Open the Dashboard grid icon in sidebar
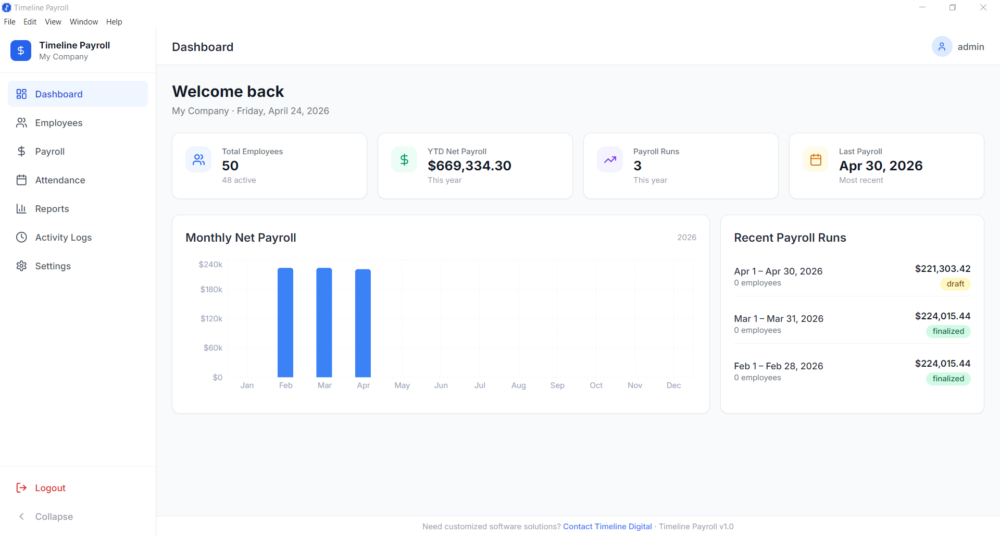 pos(21,94)
